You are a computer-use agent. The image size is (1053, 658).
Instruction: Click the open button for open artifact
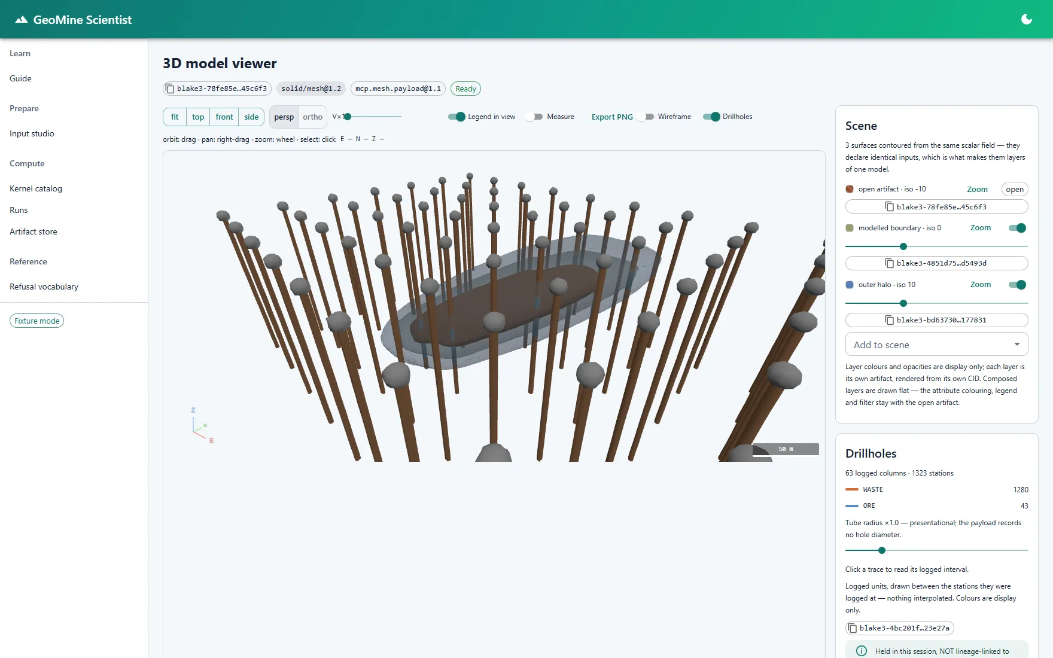coord(1015,189)
